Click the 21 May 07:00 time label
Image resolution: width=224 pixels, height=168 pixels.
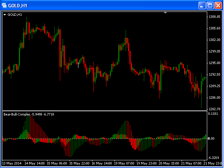pos(191,163)
